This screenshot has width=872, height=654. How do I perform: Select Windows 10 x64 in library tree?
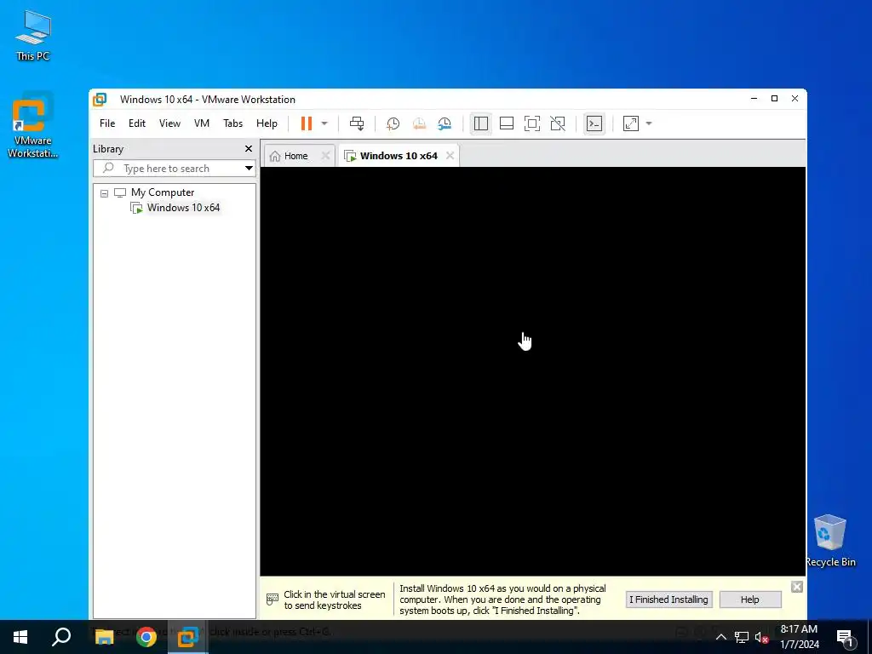coord(183,208)
